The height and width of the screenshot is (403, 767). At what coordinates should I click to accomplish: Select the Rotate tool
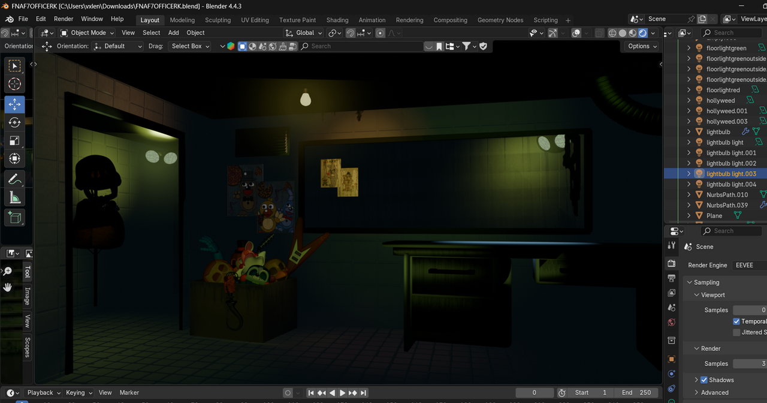(15, 122)
